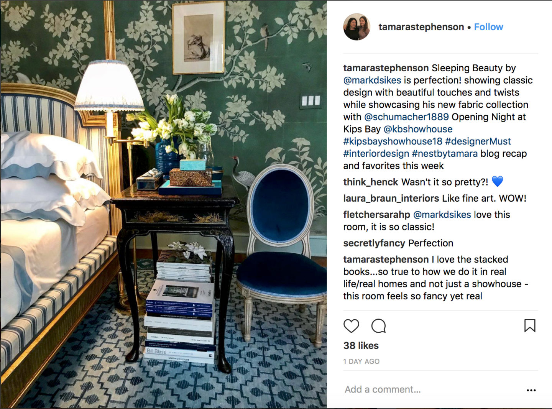Image resolution: width=552 pixels, height=409 pixels.
Task: Save post using the bookmark icon
Action: pos(530,325)
